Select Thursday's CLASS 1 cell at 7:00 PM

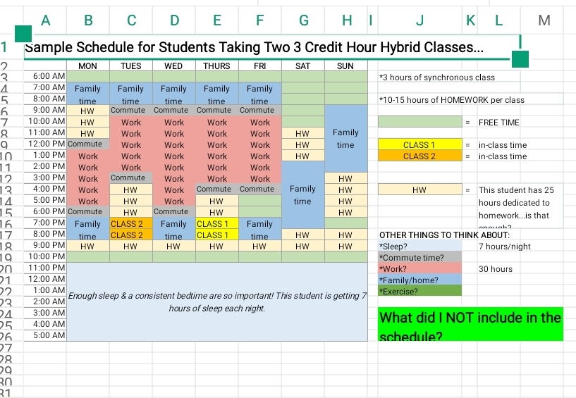pyautogui.click(x=216, y=223)
